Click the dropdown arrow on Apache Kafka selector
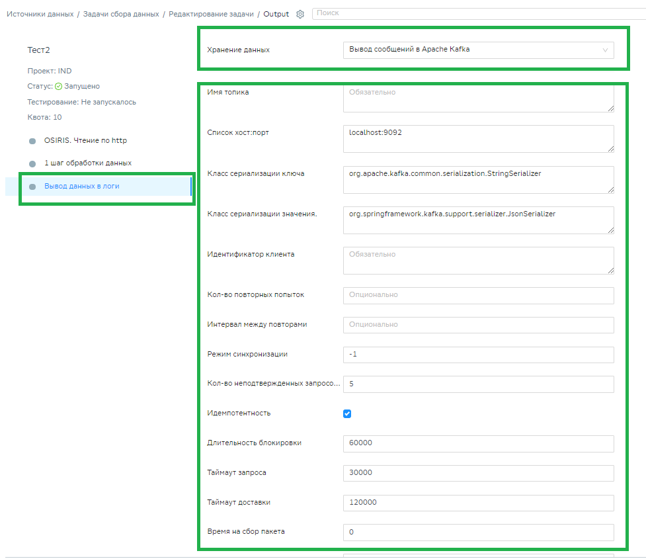Screen dimensions: 646x559 tap(604, 50)
